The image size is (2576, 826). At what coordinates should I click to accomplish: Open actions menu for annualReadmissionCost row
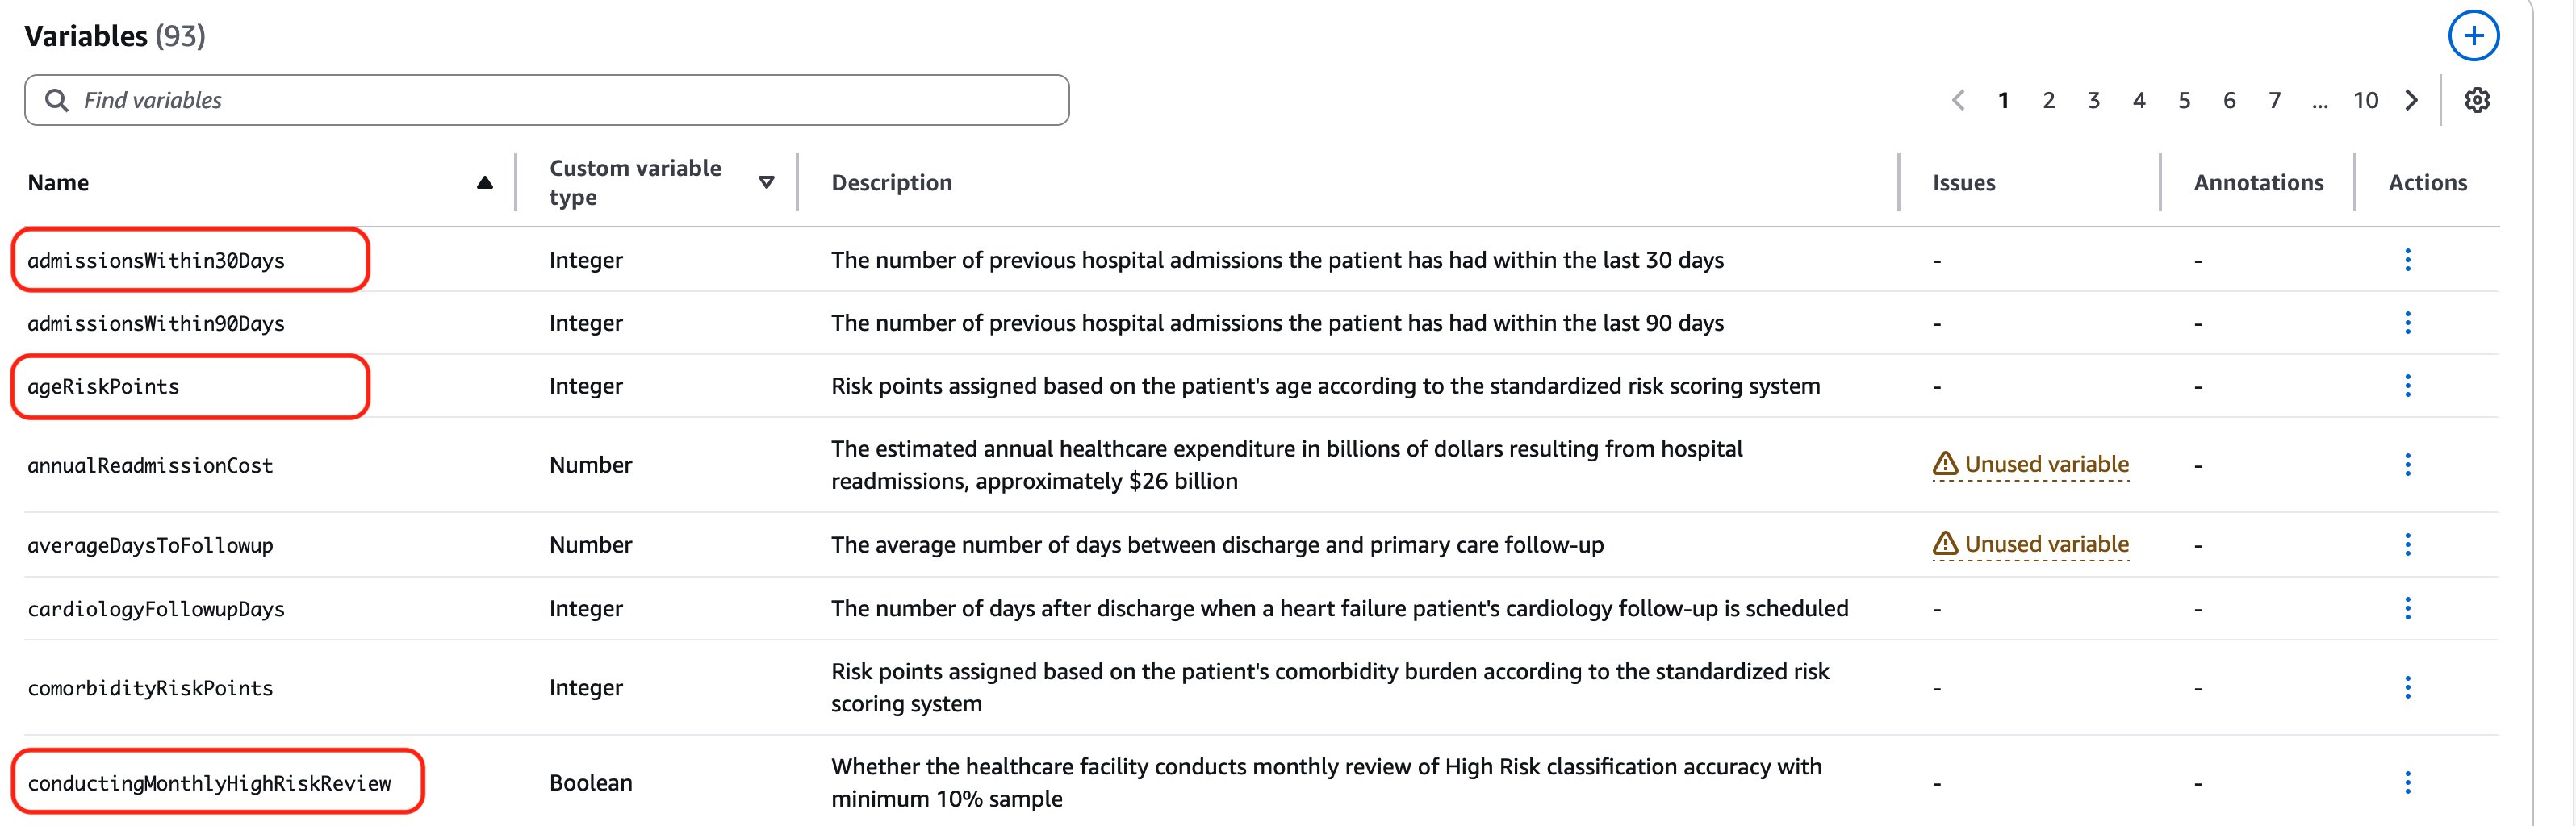coord(2407,465)
